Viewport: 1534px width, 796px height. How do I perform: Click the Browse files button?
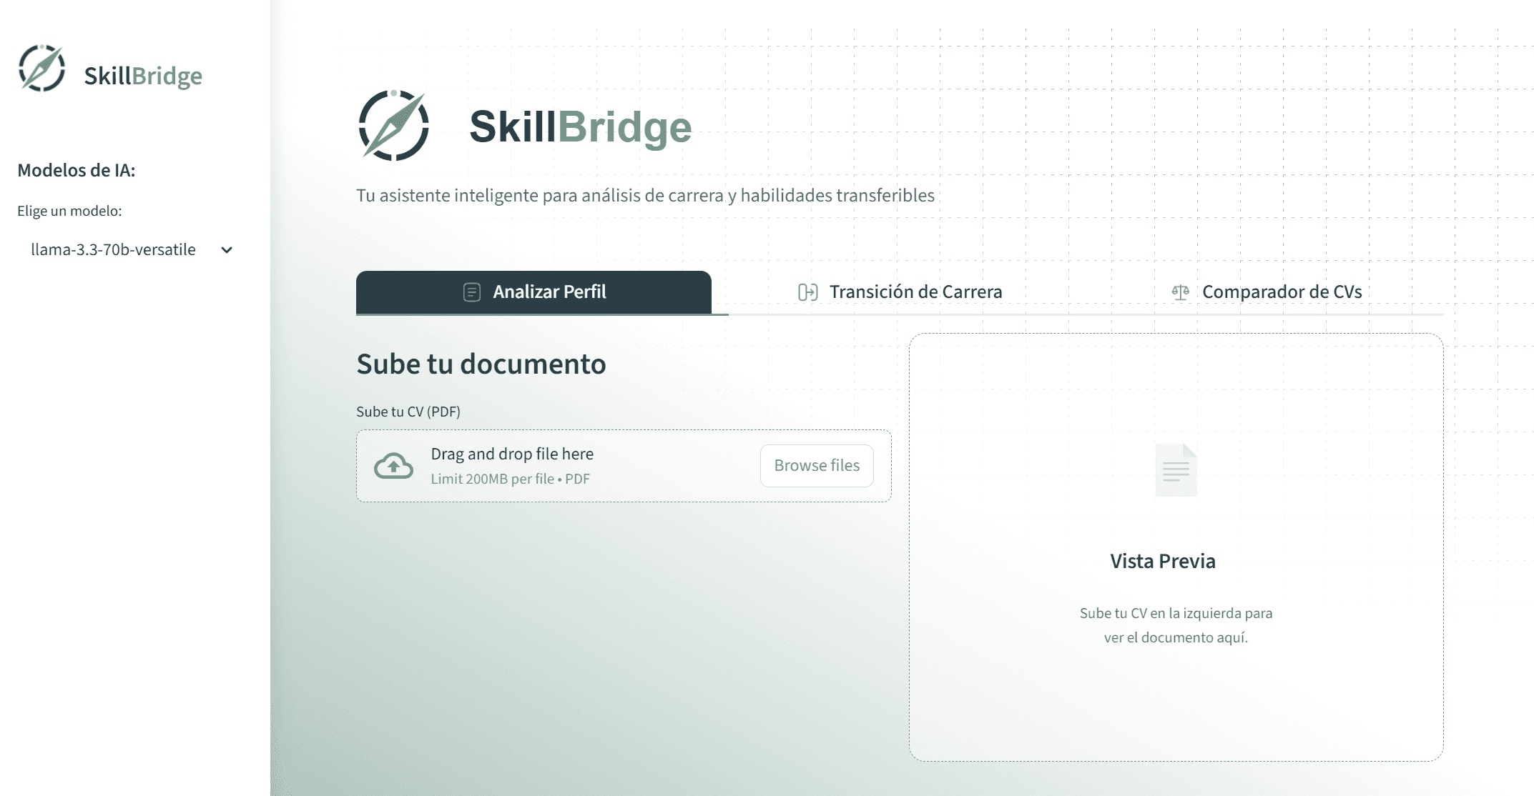[816, 465]
